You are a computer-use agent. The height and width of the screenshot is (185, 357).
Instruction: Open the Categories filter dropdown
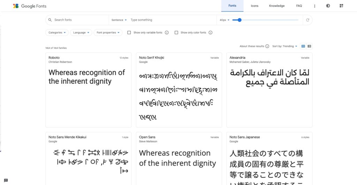(57, 33)
